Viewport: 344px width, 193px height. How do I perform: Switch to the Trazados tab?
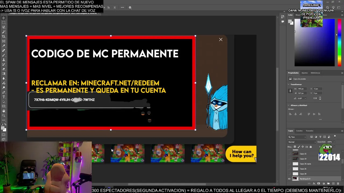(x=309, y=131)
